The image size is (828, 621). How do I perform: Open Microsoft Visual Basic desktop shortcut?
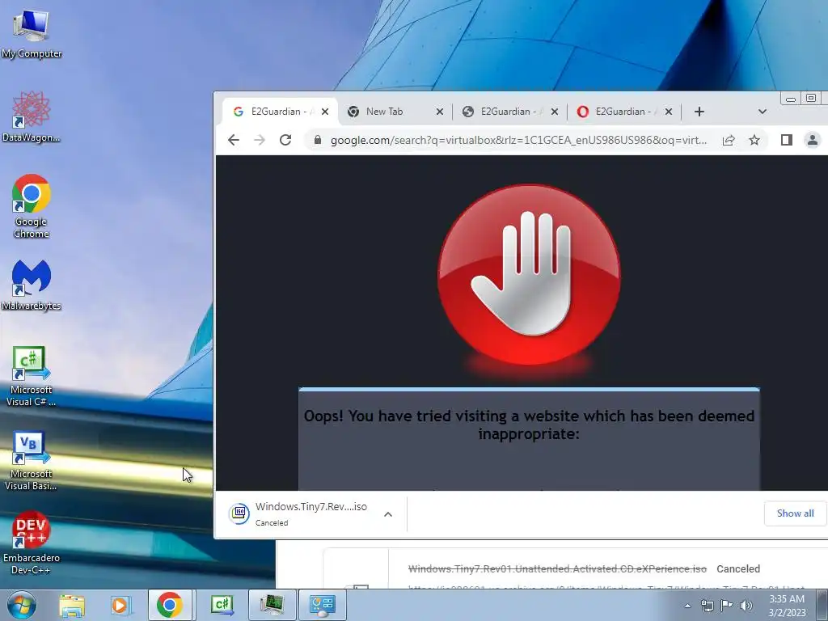pyautogui.click(x=32, y=460)
